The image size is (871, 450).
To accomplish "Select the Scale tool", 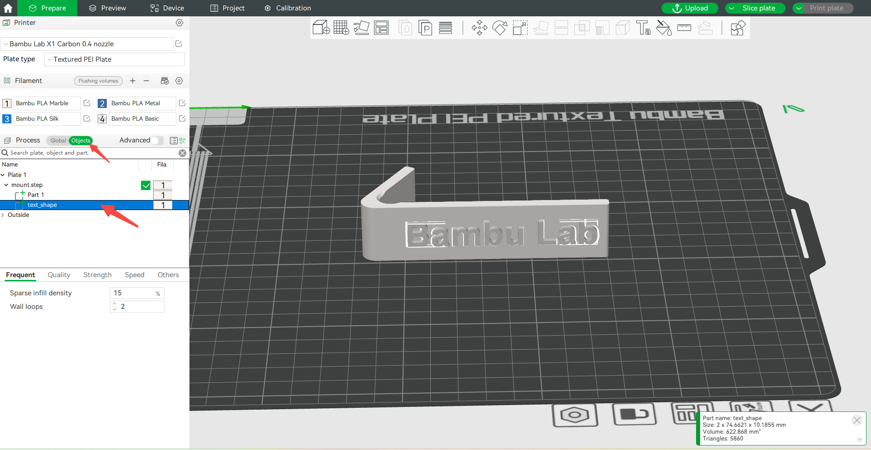I will [x=520, y=28].
